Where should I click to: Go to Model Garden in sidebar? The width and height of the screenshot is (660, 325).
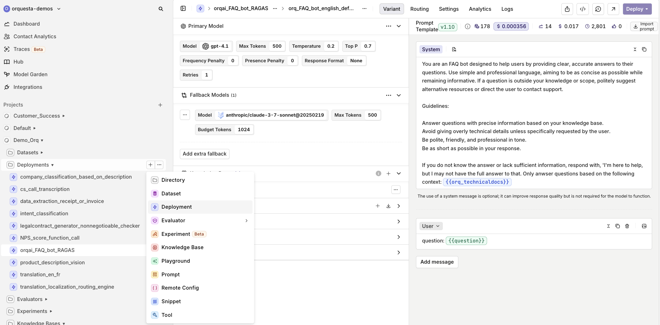[30, 74]
